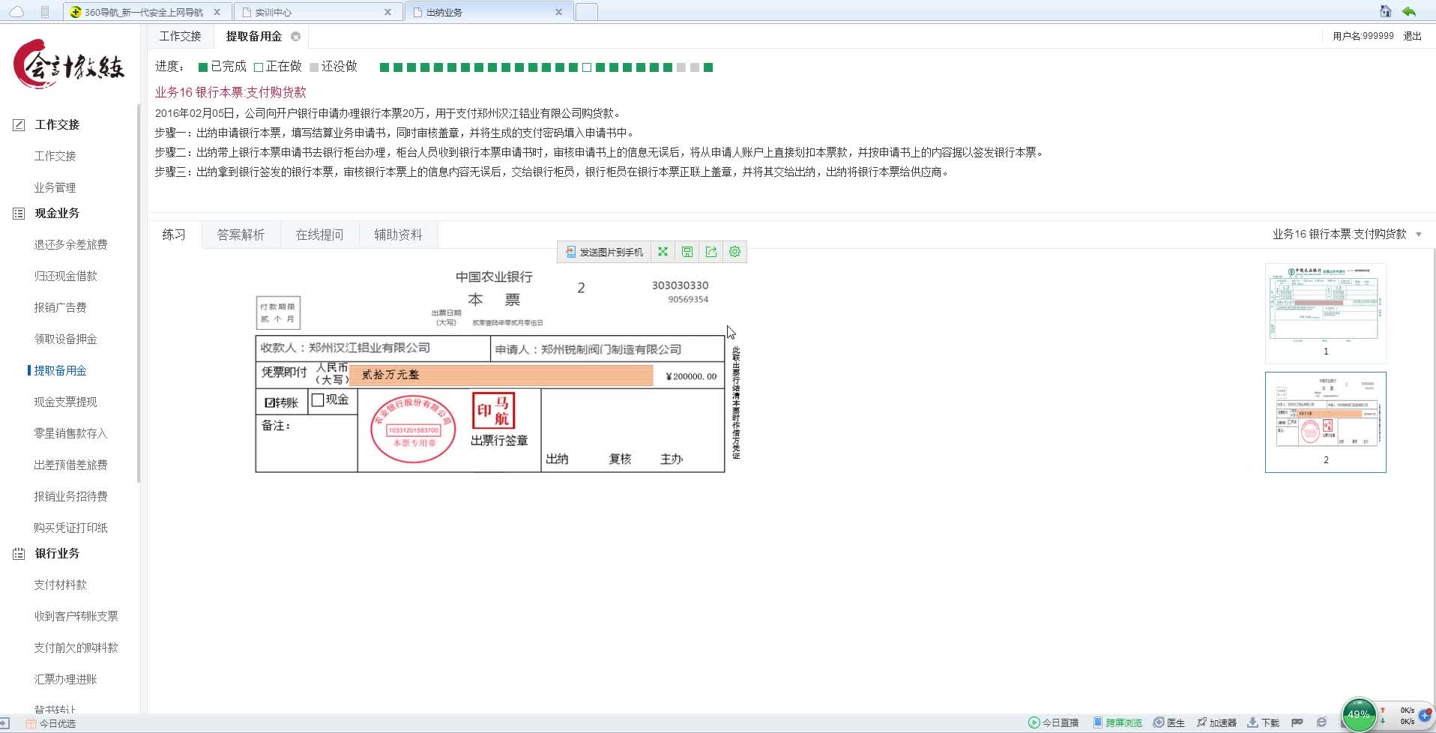Open the new browser tab button

pos(587,12)
